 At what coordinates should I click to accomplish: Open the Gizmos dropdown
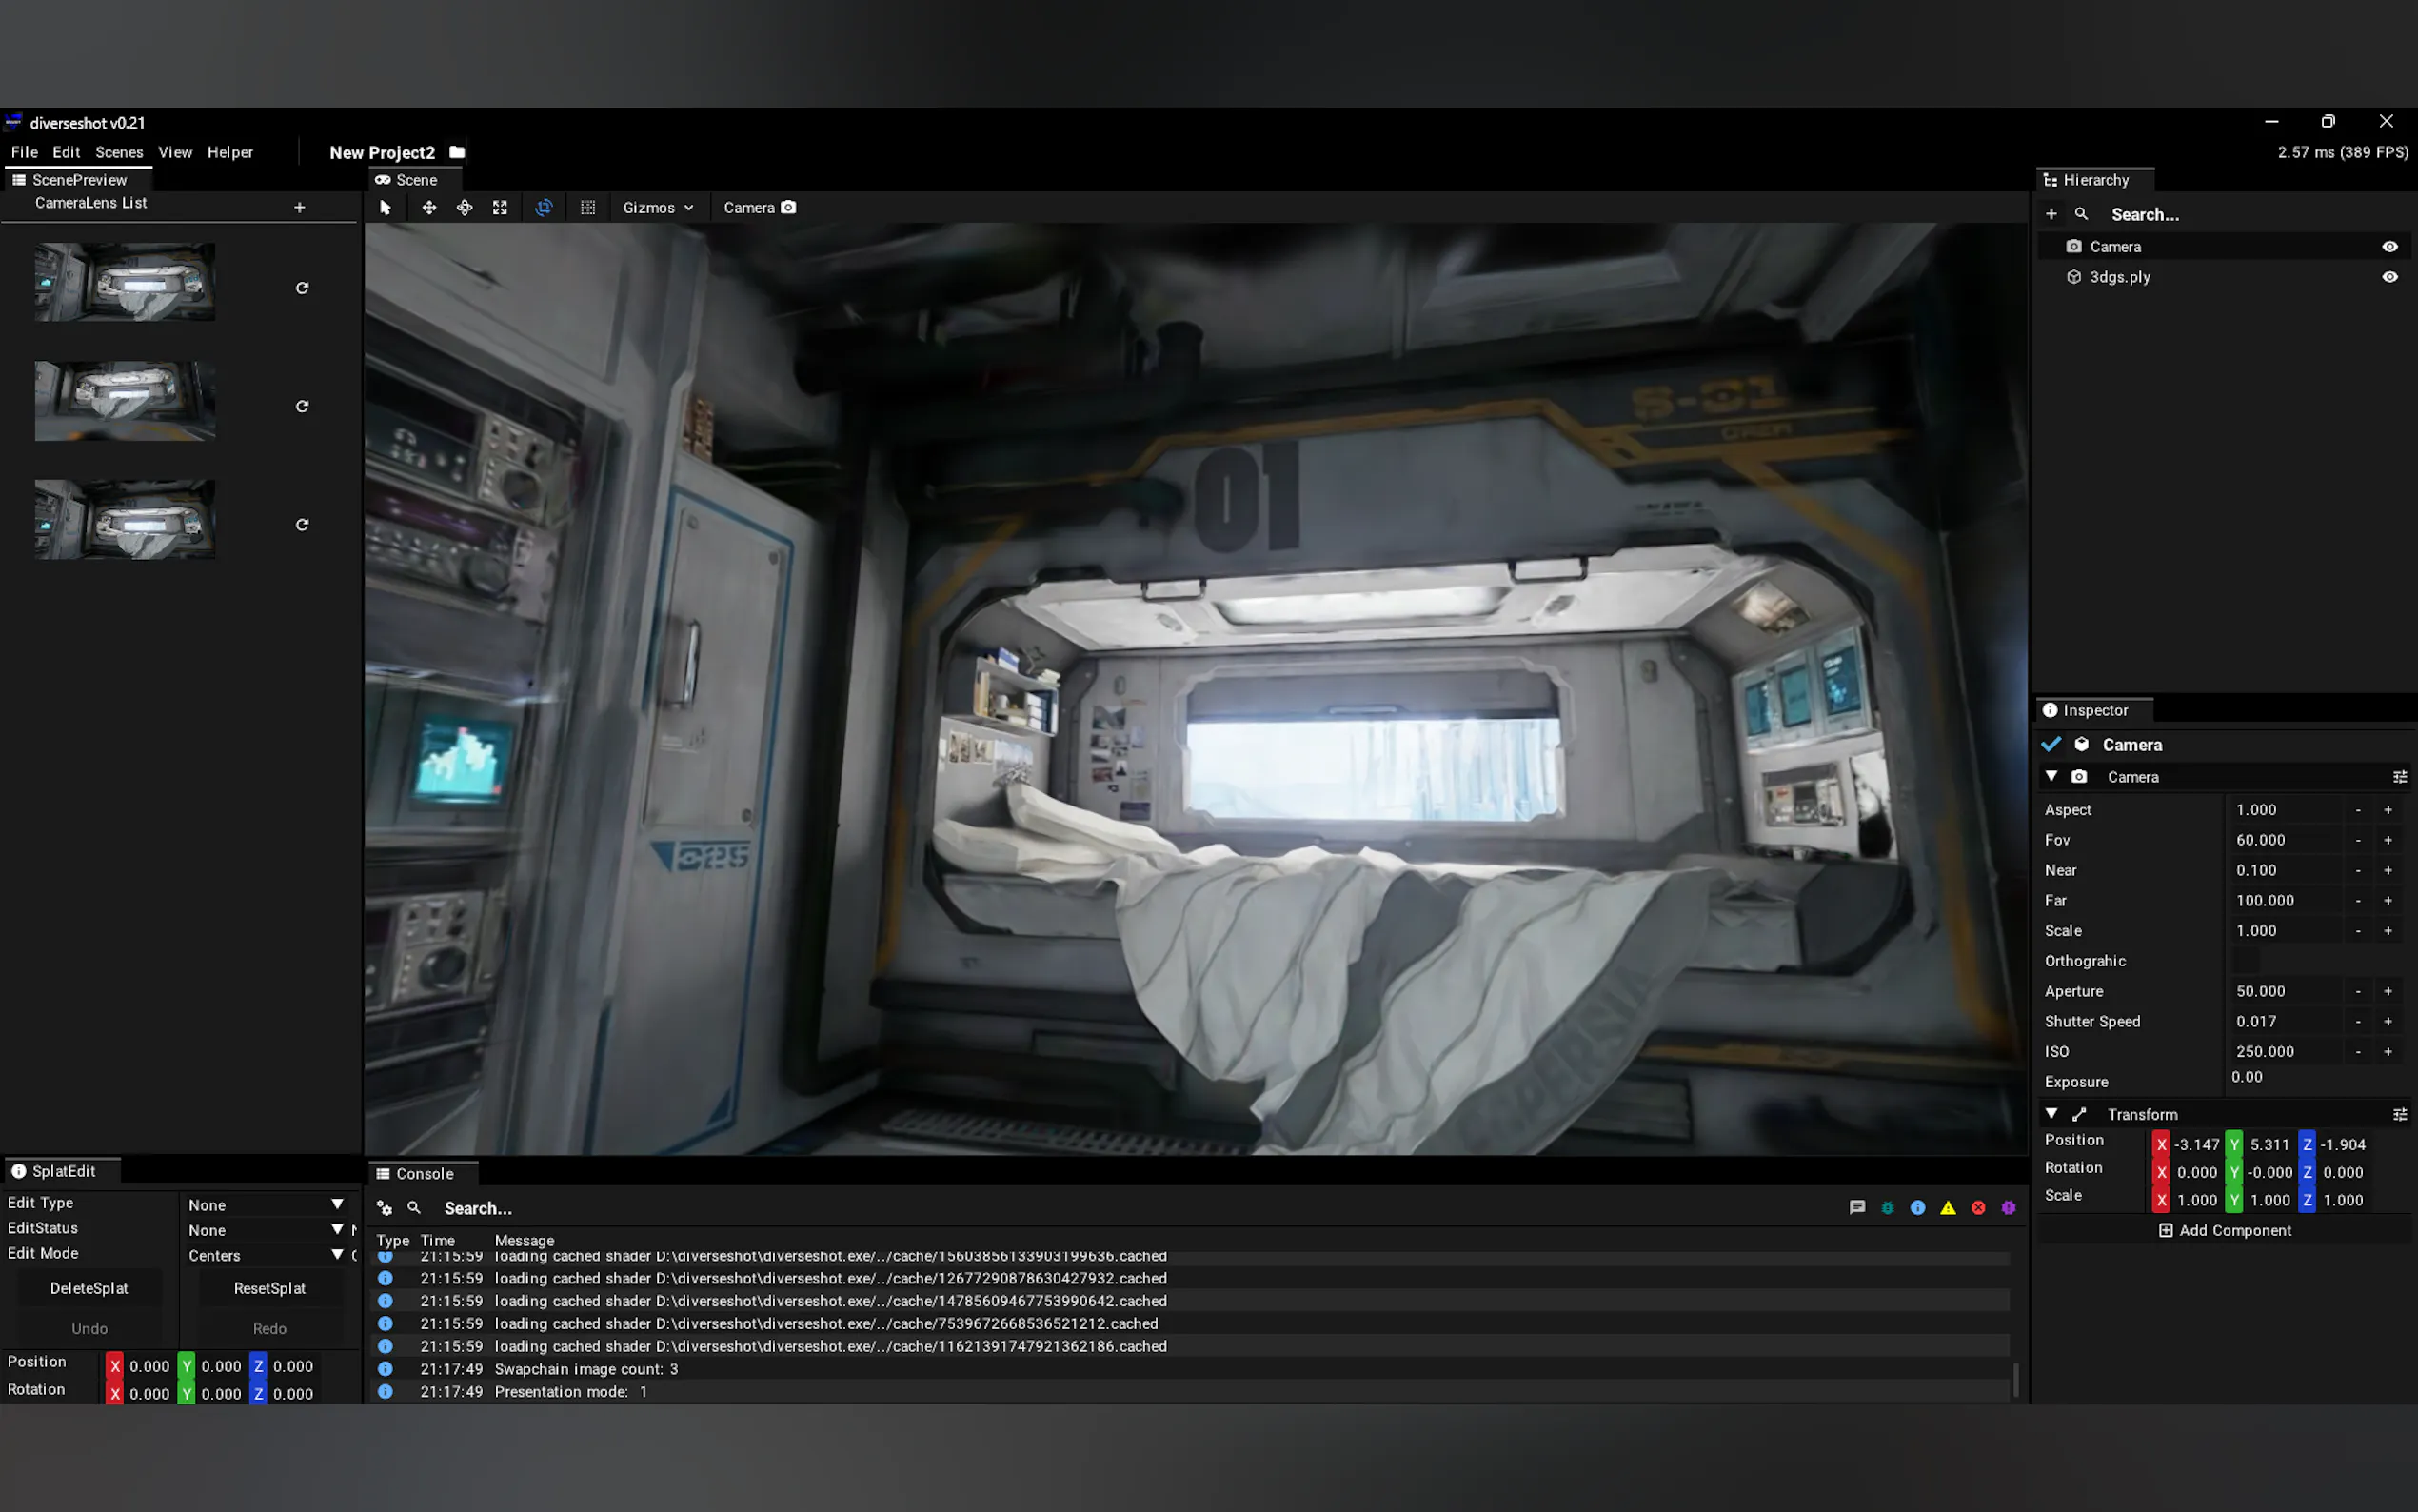[658, 208]
